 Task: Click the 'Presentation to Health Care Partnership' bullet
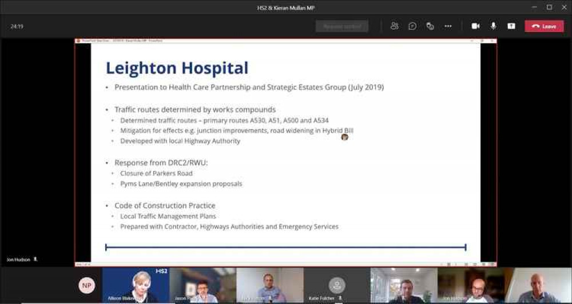(249, 87)
